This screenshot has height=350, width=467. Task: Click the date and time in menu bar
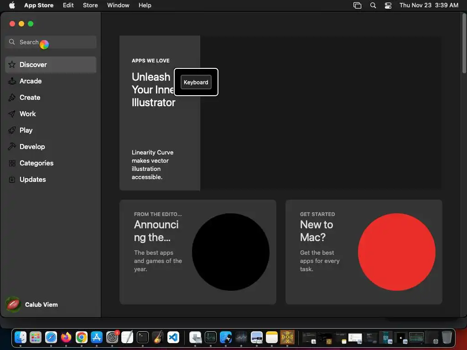[x=429, y=5]
